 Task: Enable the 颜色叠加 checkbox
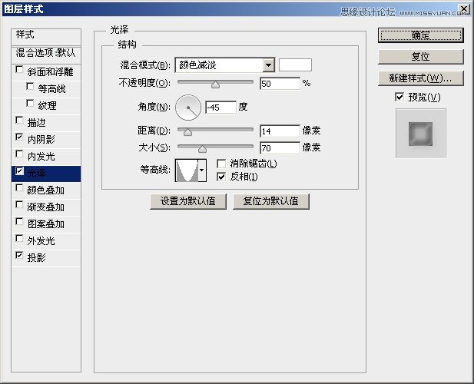pyautogui.click(x=19, y=188)
